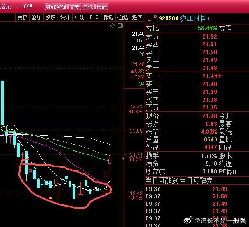Select 卖四 price 21.51
Screen dimensions: 249x227
pos(210,44)
